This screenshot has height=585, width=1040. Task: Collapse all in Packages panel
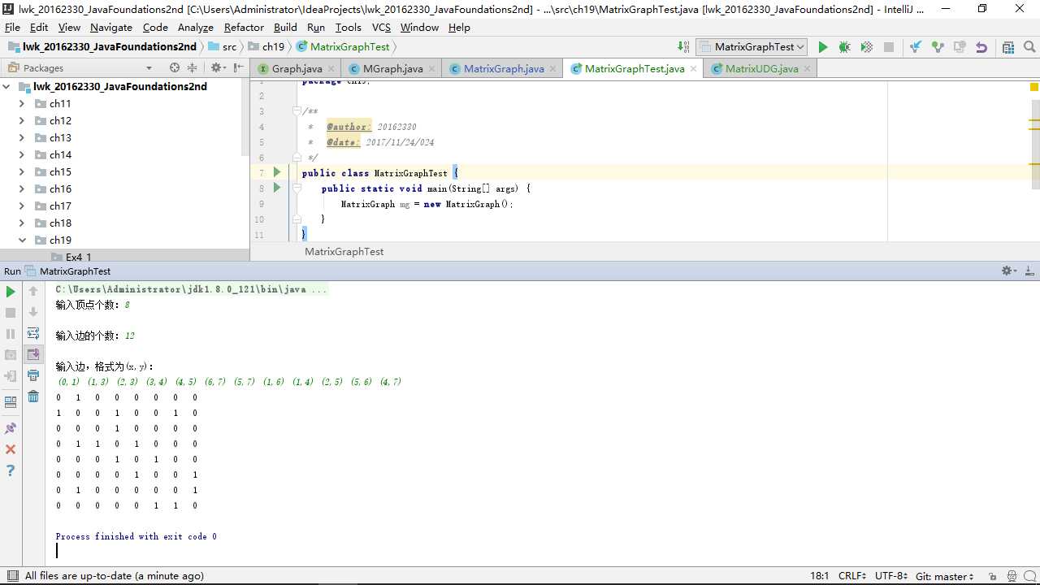click(x=193, y=67)
